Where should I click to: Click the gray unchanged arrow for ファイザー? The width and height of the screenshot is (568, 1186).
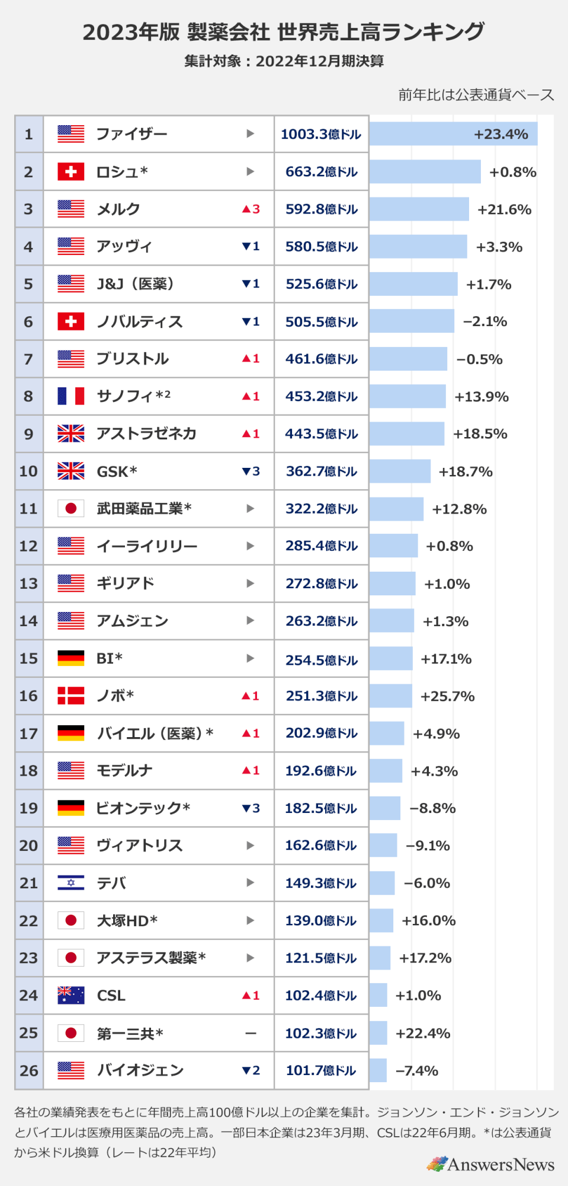click(251, 134)
